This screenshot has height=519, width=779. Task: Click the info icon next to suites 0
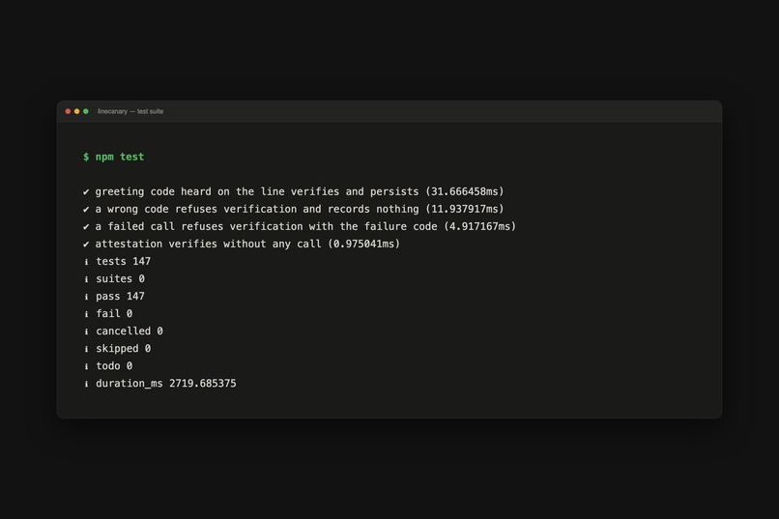click(86, 279)
